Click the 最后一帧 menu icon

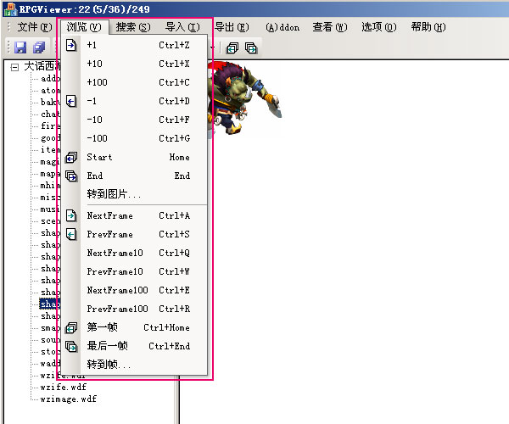71,346
